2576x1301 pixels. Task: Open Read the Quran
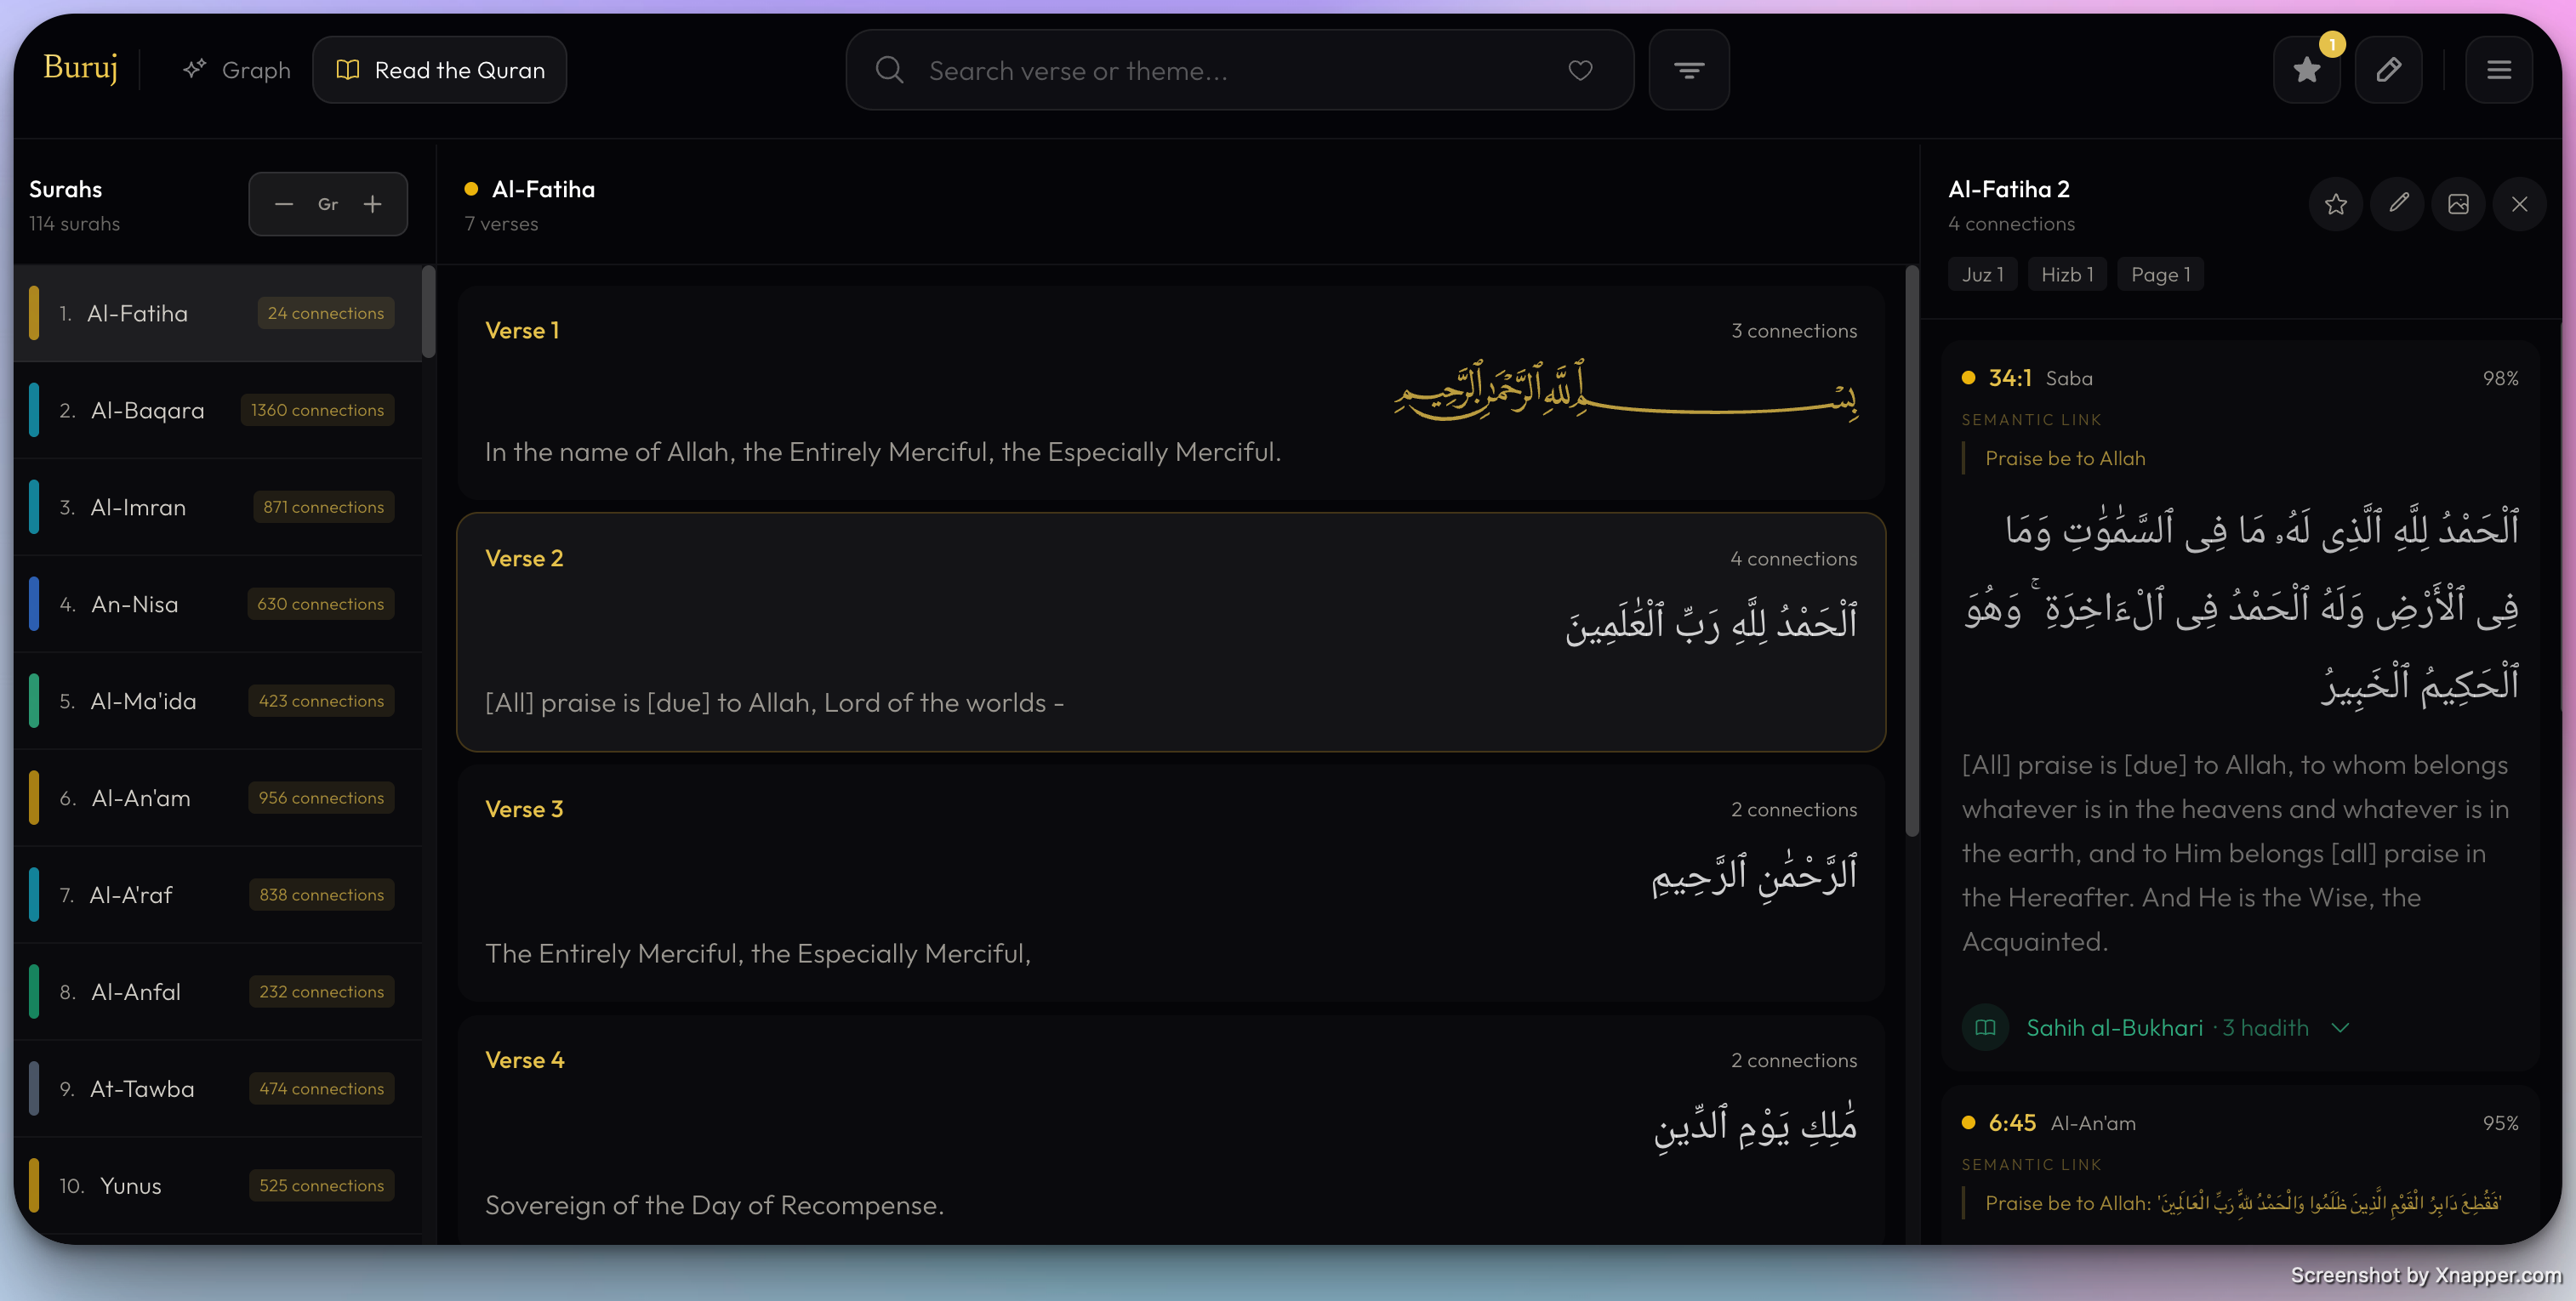[440, 70]
